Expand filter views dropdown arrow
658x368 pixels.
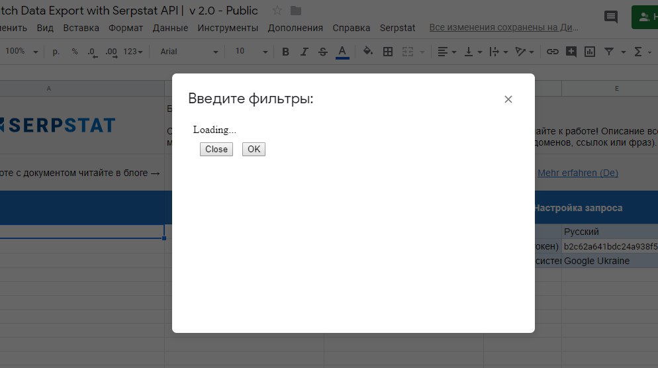click(x=623, y=52)
